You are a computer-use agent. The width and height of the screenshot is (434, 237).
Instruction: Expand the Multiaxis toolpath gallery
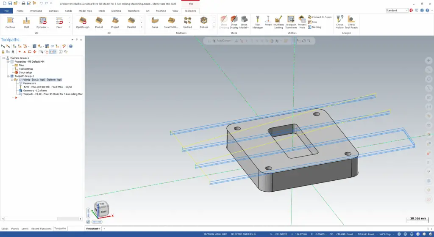pos(214,27)
